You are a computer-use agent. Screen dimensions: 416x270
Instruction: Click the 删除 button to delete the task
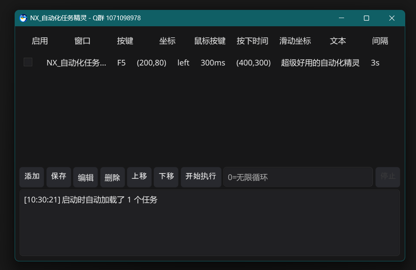pyautogui.click(x=112, y=177)
